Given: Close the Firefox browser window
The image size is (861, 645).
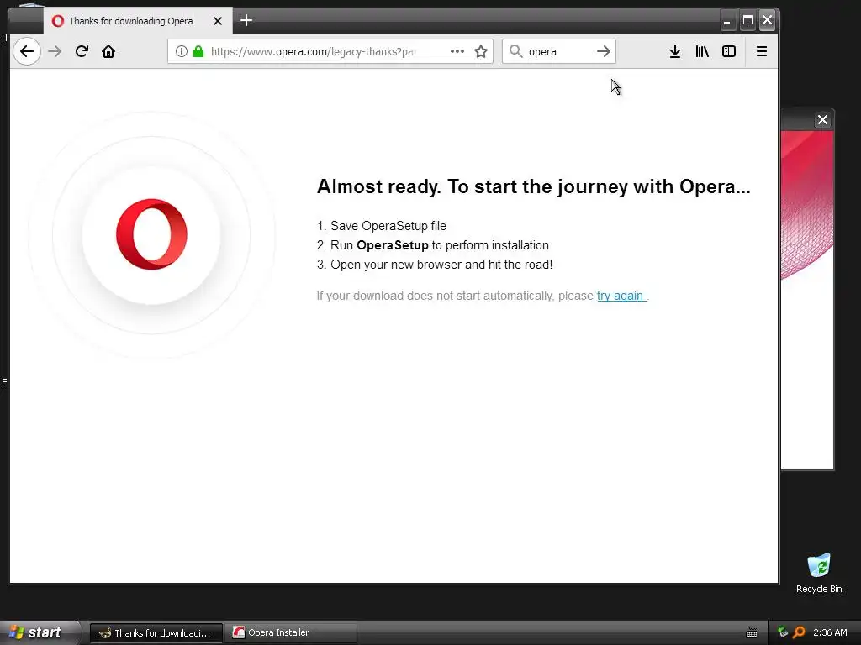Looking at the screenshot, I should 767,21.
